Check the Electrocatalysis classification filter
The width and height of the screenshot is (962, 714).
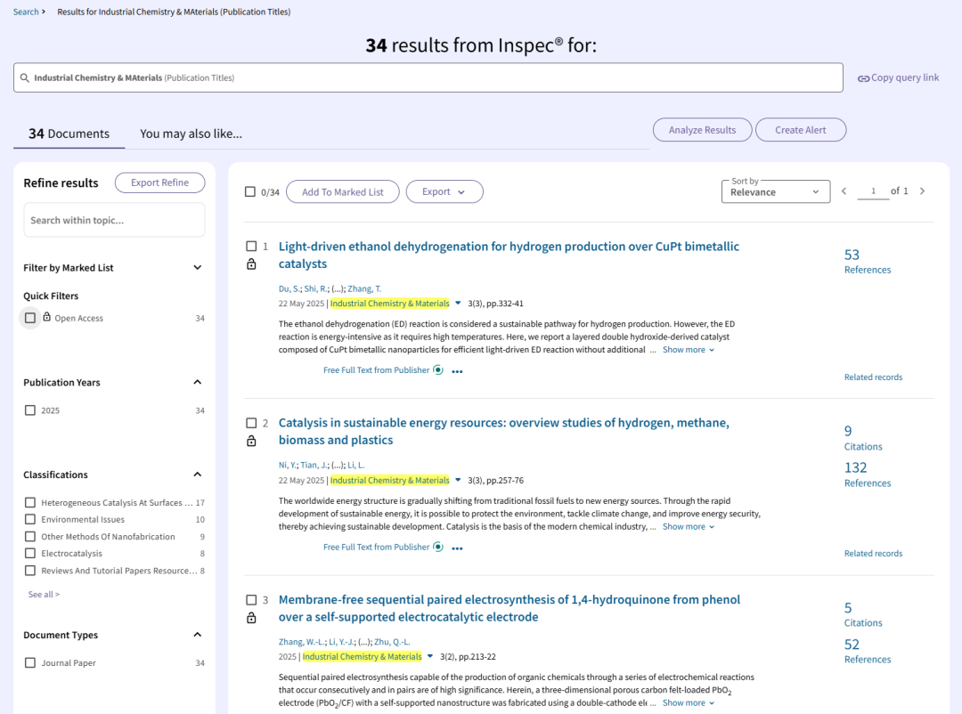[30, 554]
